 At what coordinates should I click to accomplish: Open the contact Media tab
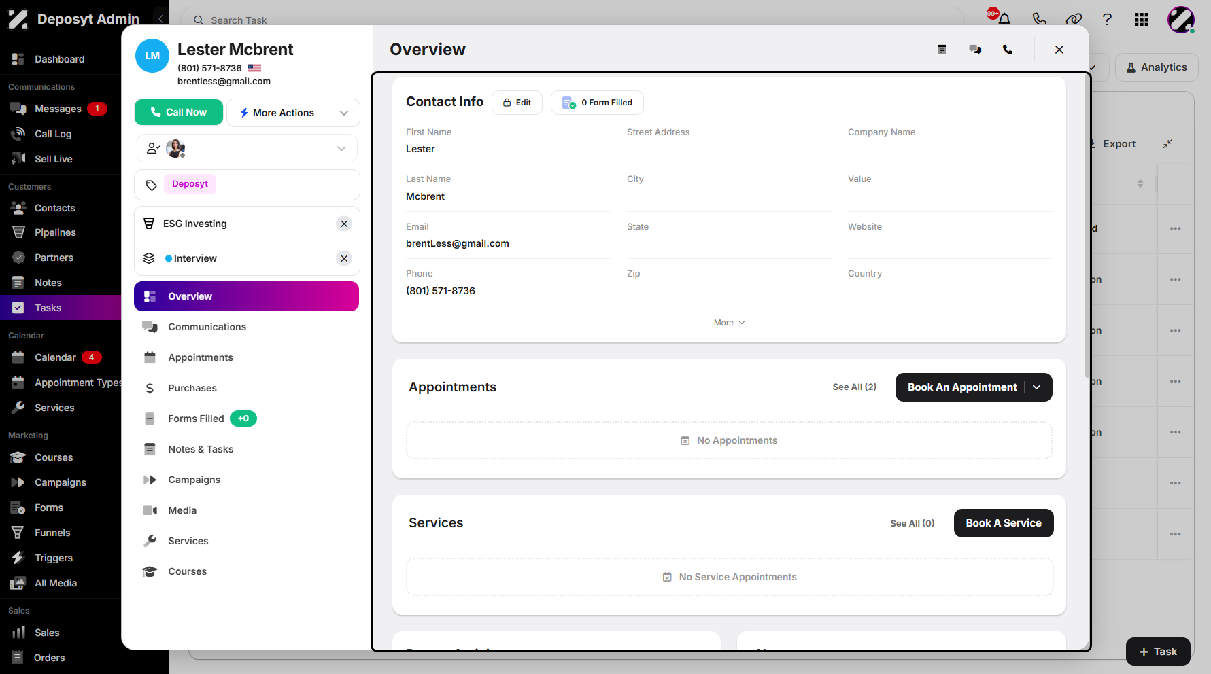coord(246,510)
